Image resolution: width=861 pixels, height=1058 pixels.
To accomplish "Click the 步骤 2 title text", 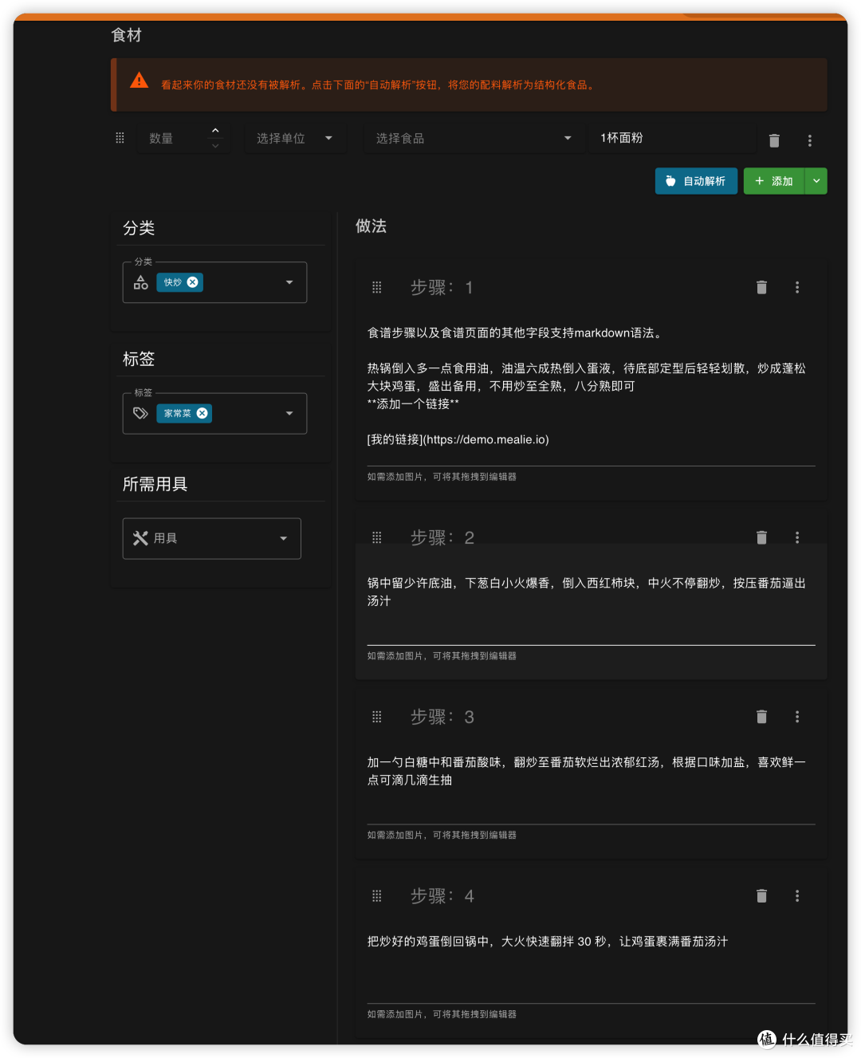I will (442, 537).
